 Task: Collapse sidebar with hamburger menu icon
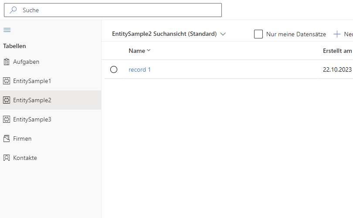(7, 30)
